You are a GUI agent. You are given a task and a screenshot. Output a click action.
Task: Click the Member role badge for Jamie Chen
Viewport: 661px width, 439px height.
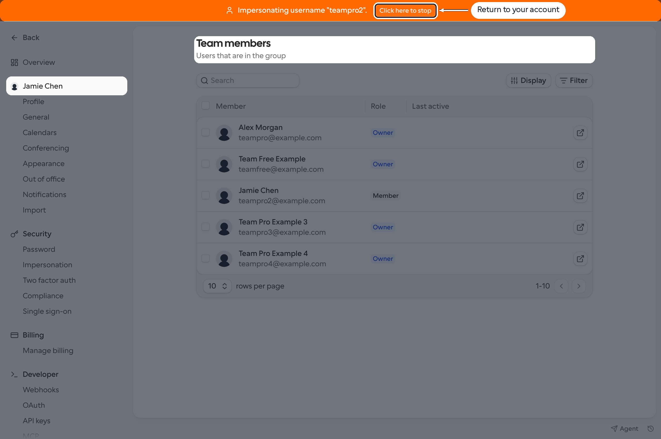pos(385,196)
